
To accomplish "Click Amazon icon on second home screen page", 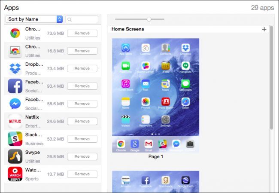I will 126,180.
